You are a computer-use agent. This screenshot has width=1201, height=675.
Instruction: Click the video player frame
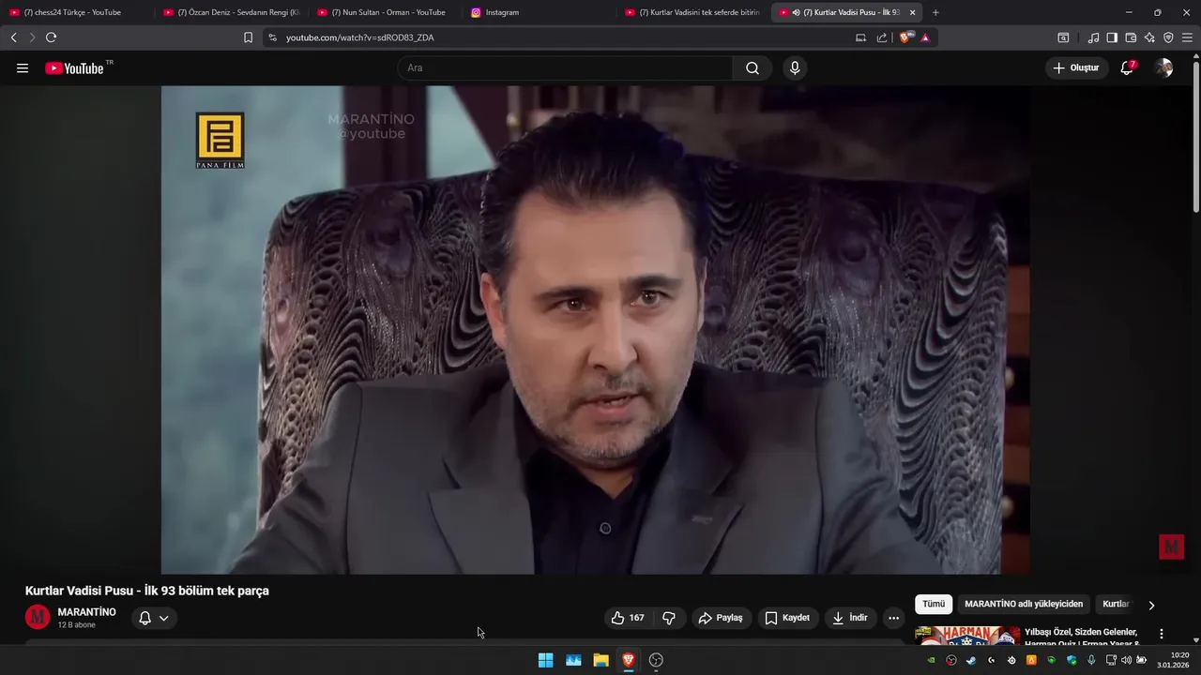pos(596,330)
